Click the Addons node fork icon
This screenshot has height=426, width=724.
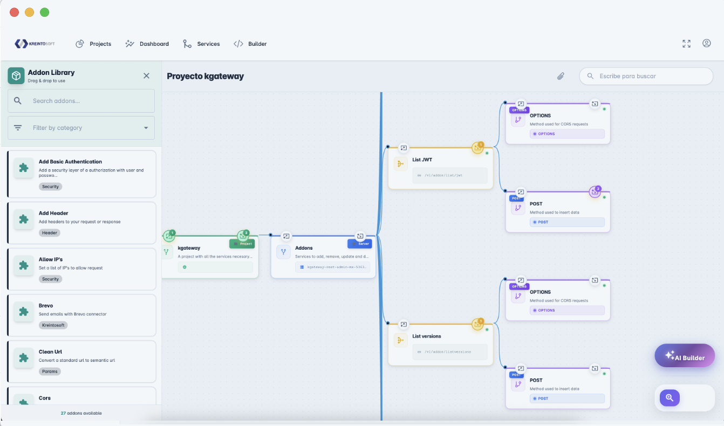(283, 252)
